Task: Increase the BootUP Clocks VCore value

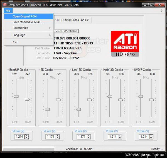Action: coord(27,136)
